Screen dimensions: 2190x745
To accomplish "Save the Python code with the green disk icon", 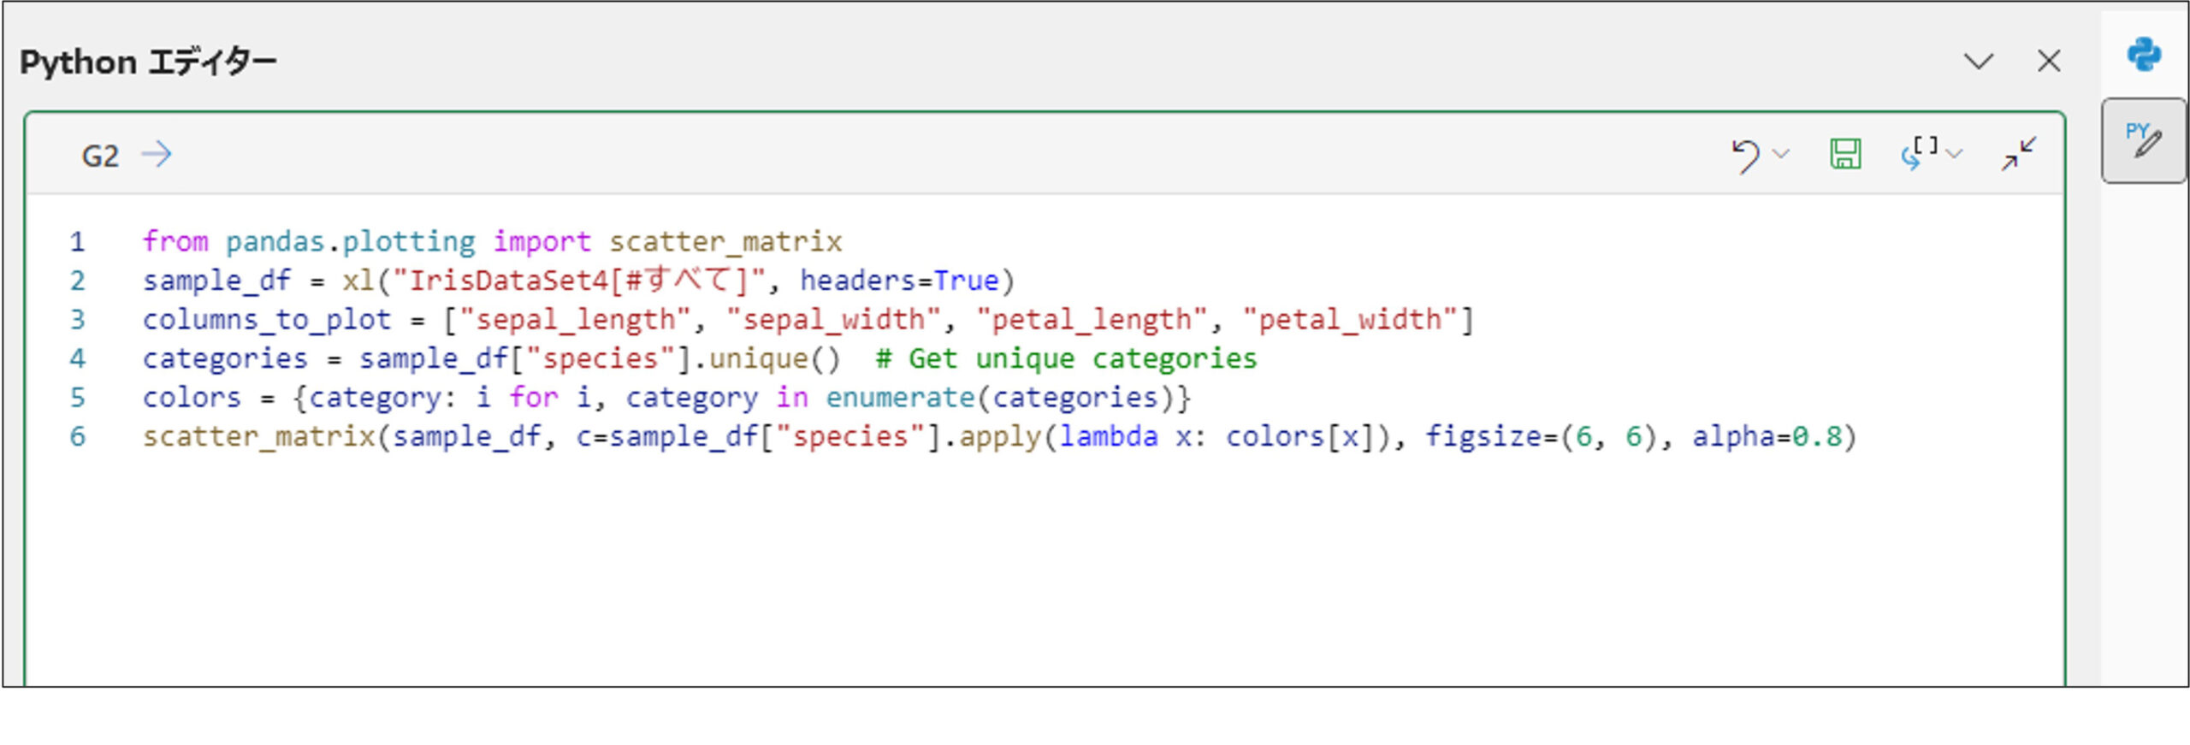I will click(1845, 155).
